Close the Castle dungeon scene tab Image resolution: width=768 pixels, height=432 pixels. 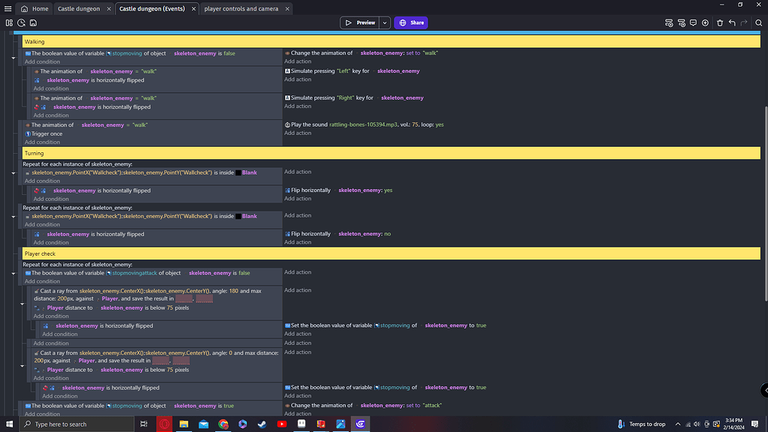[109, 9]
